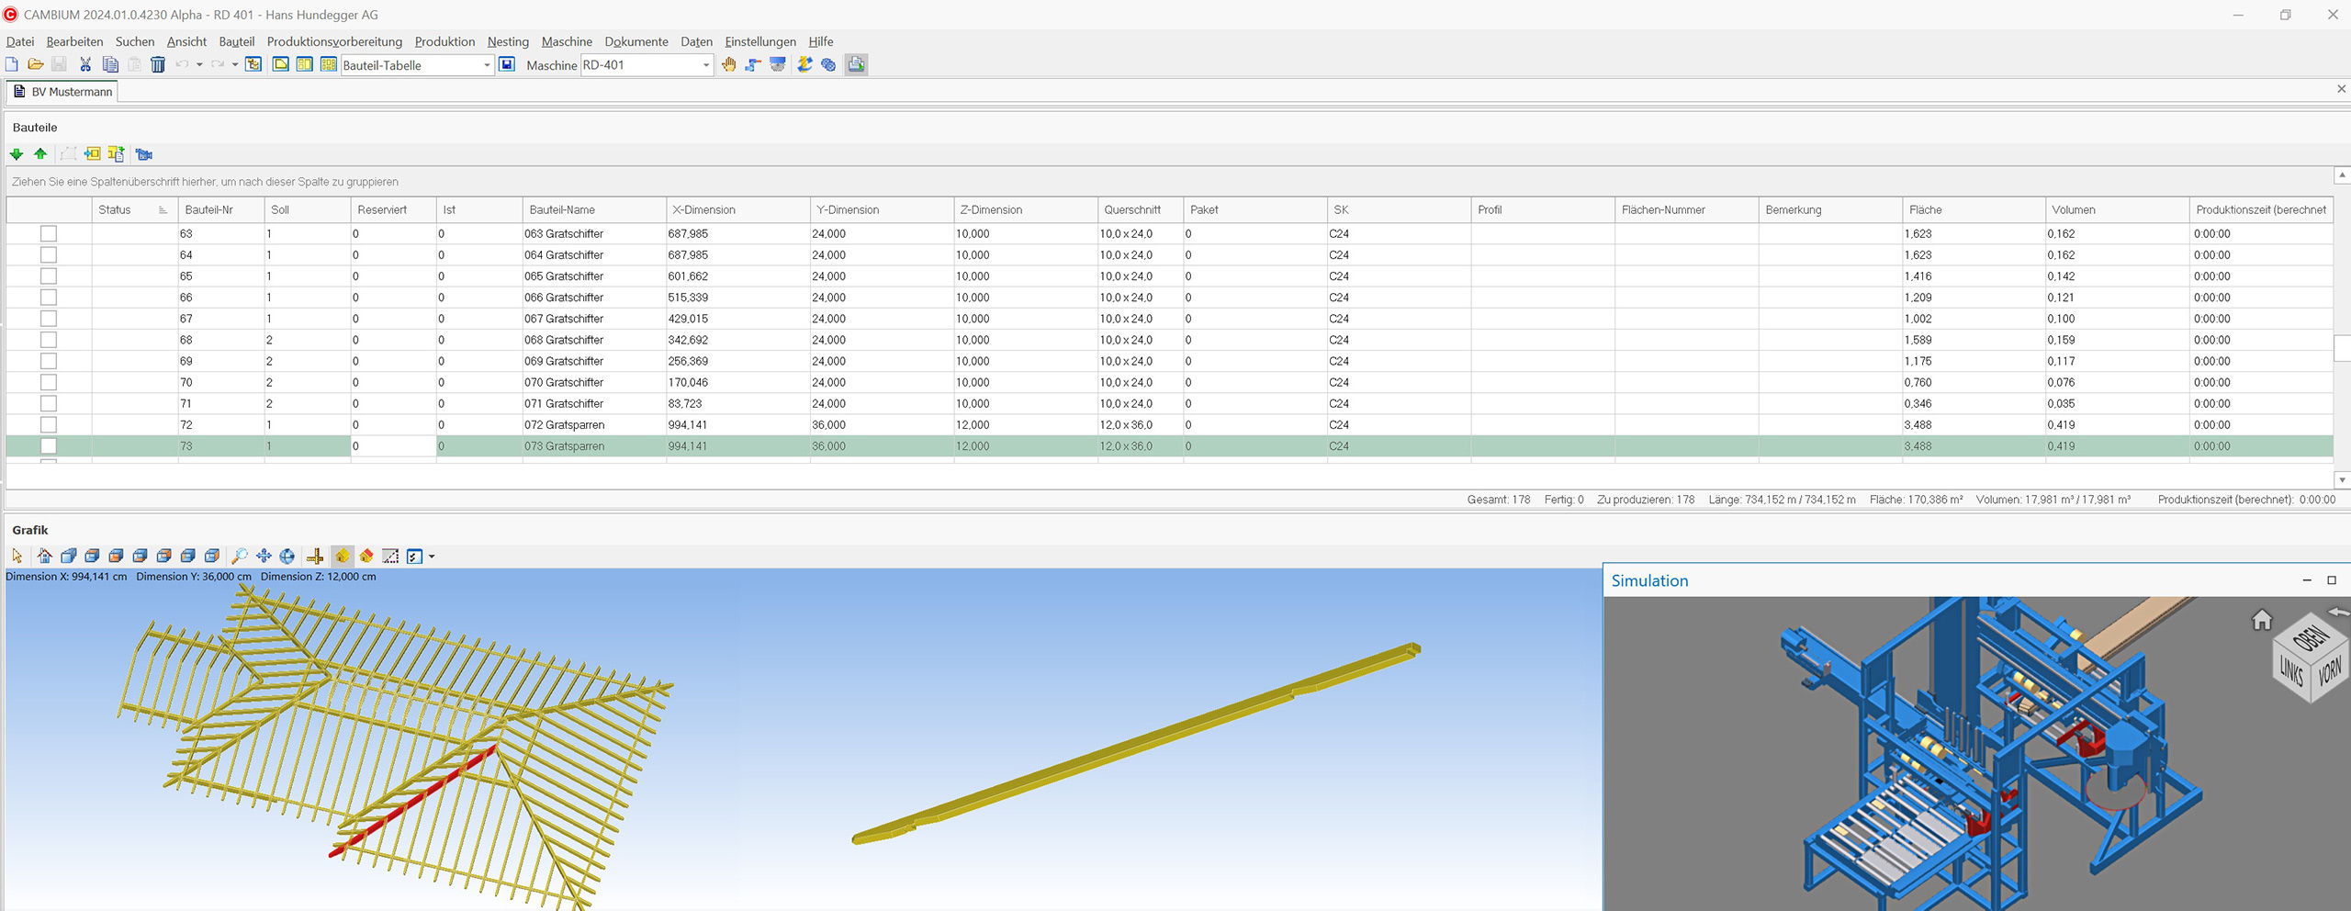
Task: Expand the Maschine RD-401 dropdown
Action: click(x=705, y=65)
